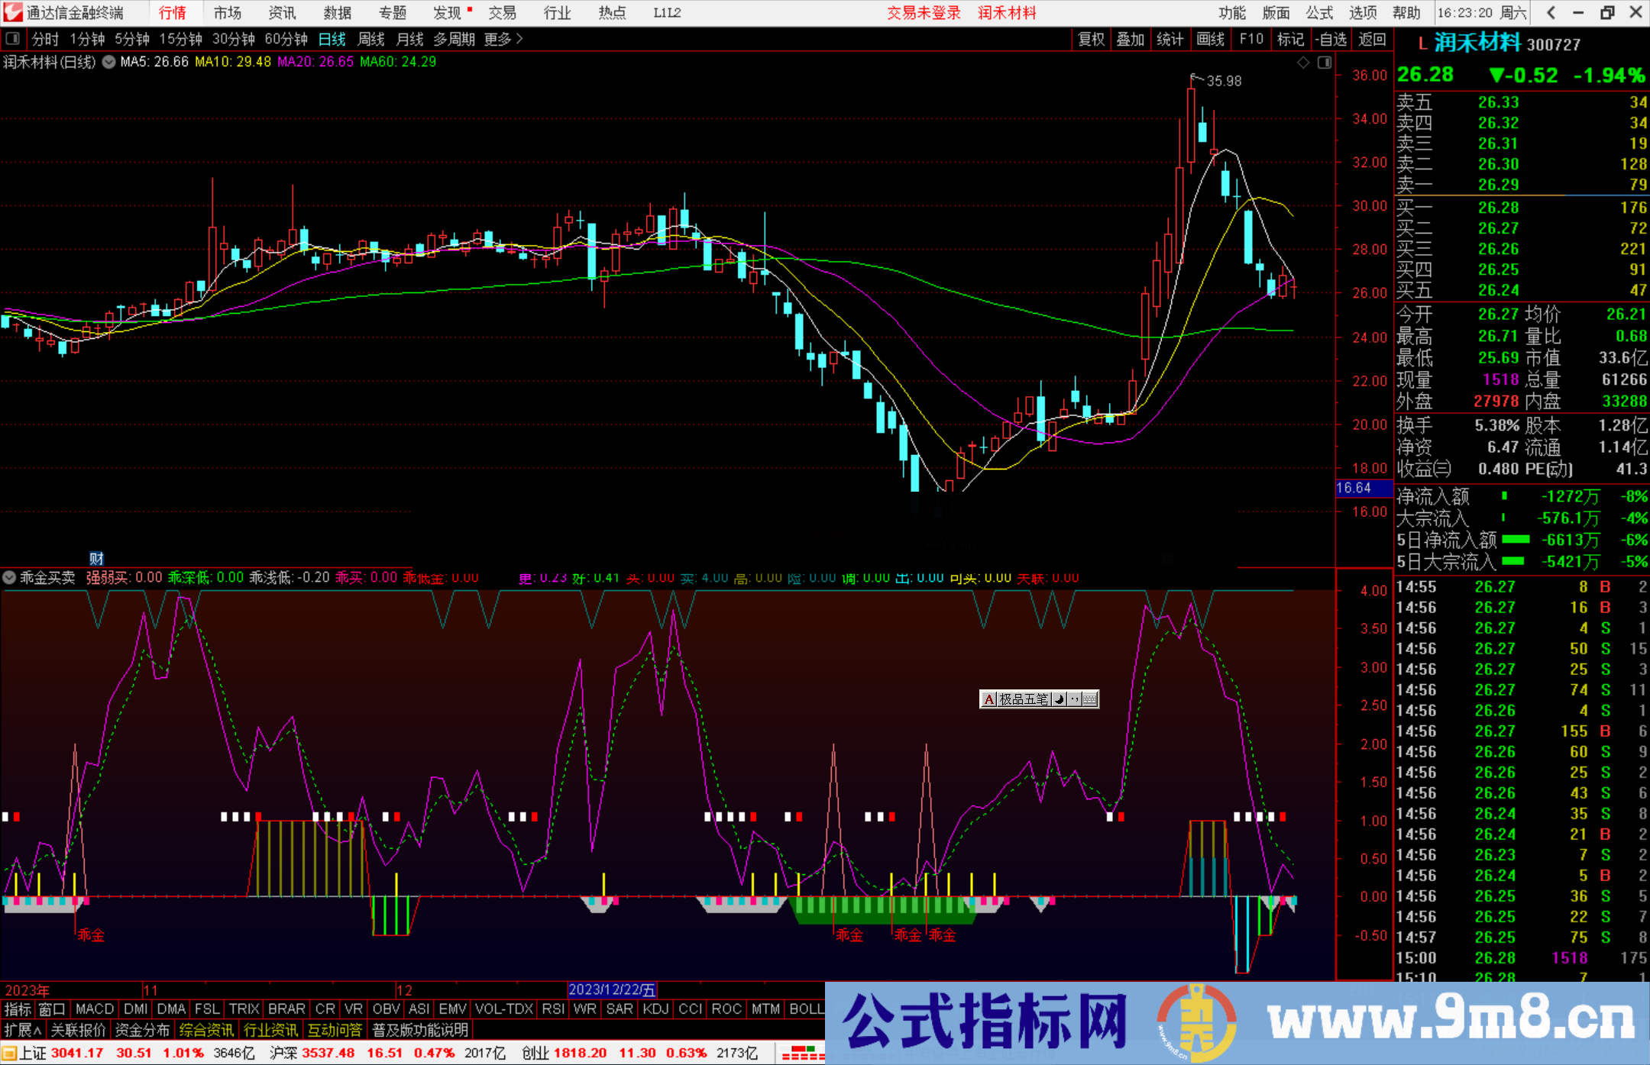Open the soft keyboard icon in IME bar
The image size is (1650, 1065).
[x=1090, y=699]
